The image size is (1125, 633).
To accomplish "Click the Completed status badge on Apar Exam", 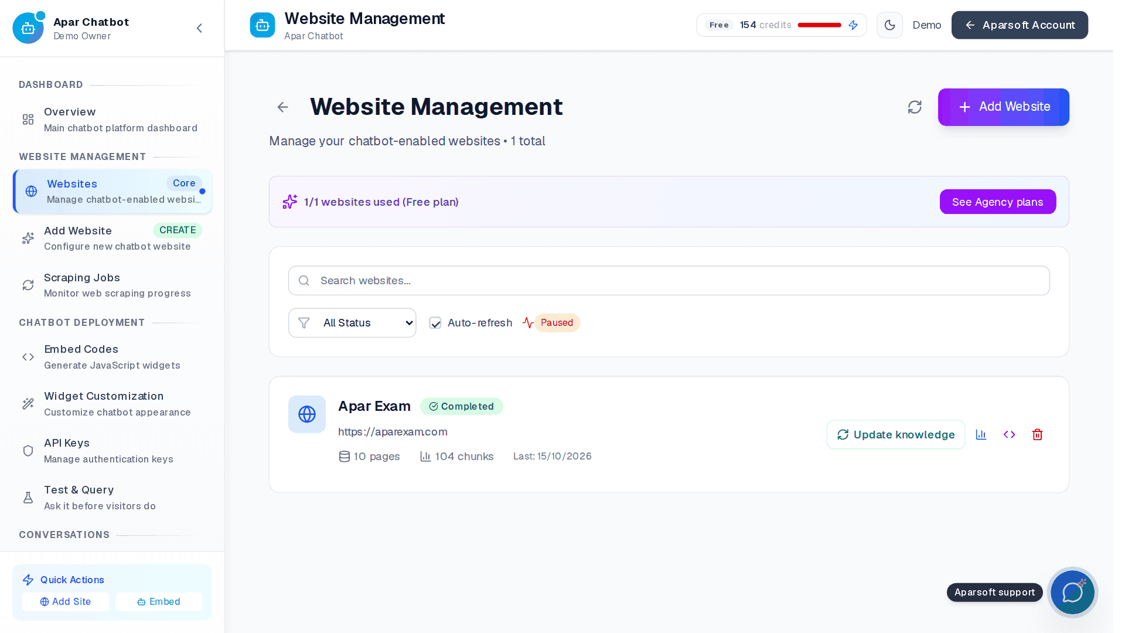I will pos(461,407).
